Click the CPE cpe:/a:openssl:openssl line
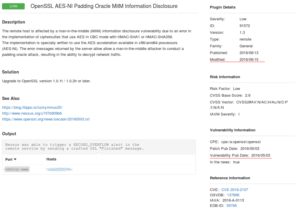296x216 pixels. click(x=235, y=142)
